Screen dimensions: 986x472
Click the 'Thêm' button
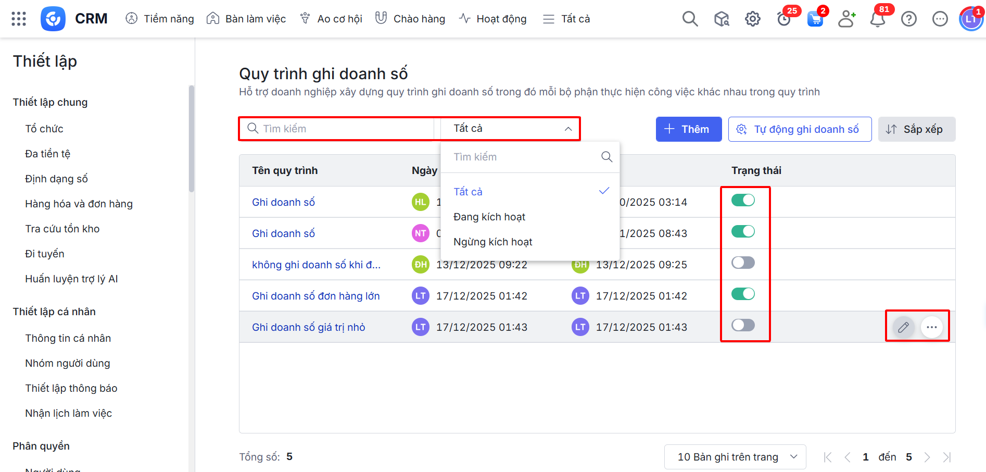[x=688, y=129]
